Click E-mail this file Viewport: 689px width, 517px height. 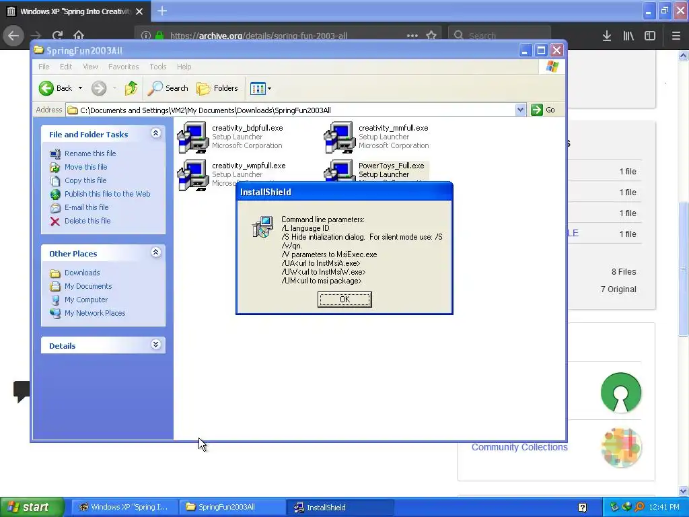click(87, 207)
